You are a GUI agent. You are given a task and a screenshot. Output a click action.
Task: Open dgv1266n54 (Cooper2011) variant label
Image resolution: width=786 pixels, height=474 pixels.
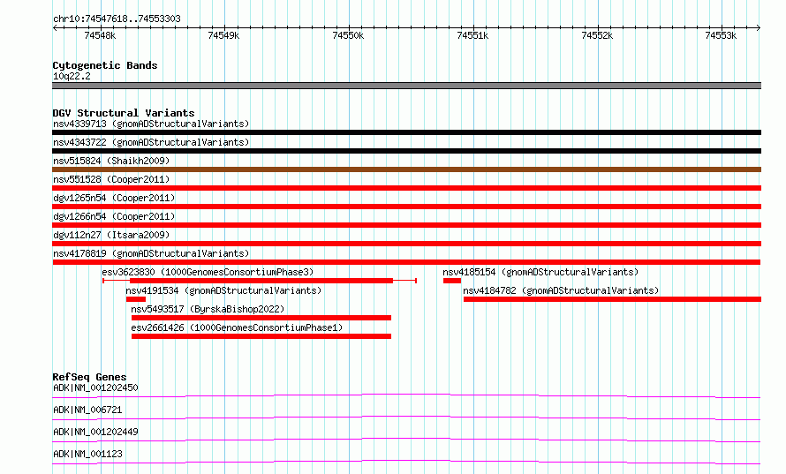(x=114, y=216)
